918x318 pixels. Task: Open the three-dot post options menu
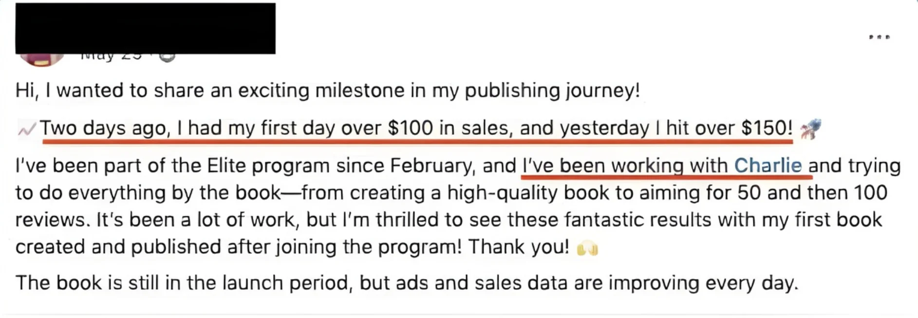[879, 37]
